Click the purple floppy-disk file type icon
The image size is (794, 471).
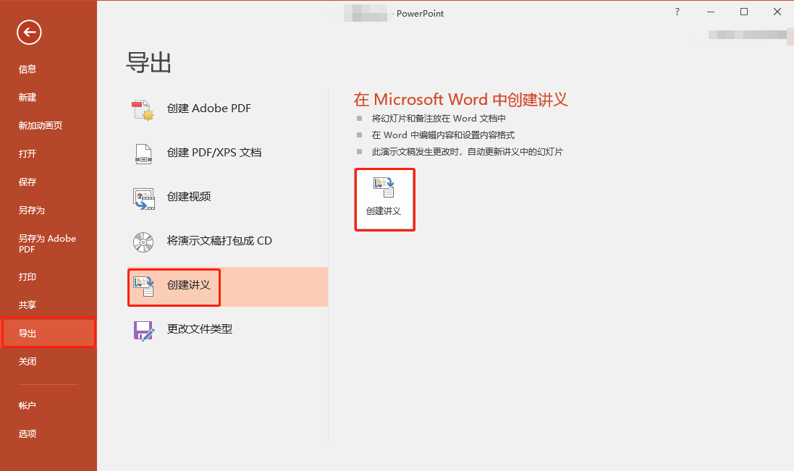[144, 331]
